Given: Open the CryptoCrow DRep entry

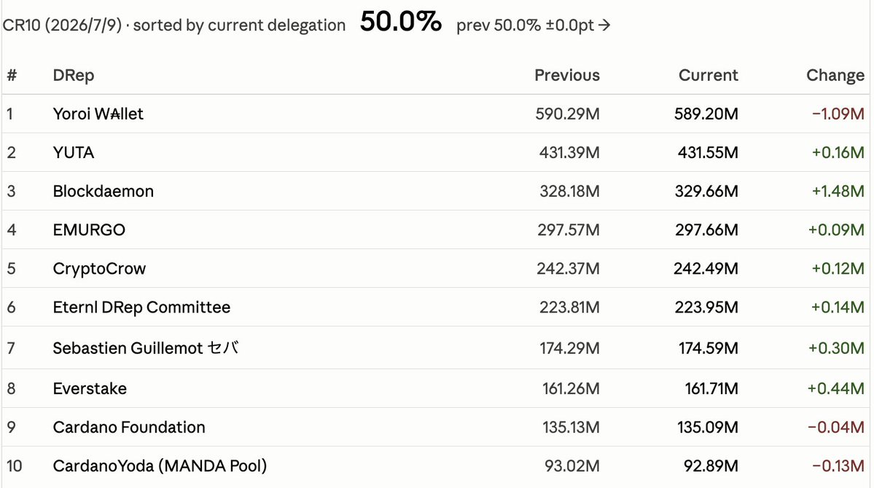Looking at the screenshot, I should click(x=99, y=269).
